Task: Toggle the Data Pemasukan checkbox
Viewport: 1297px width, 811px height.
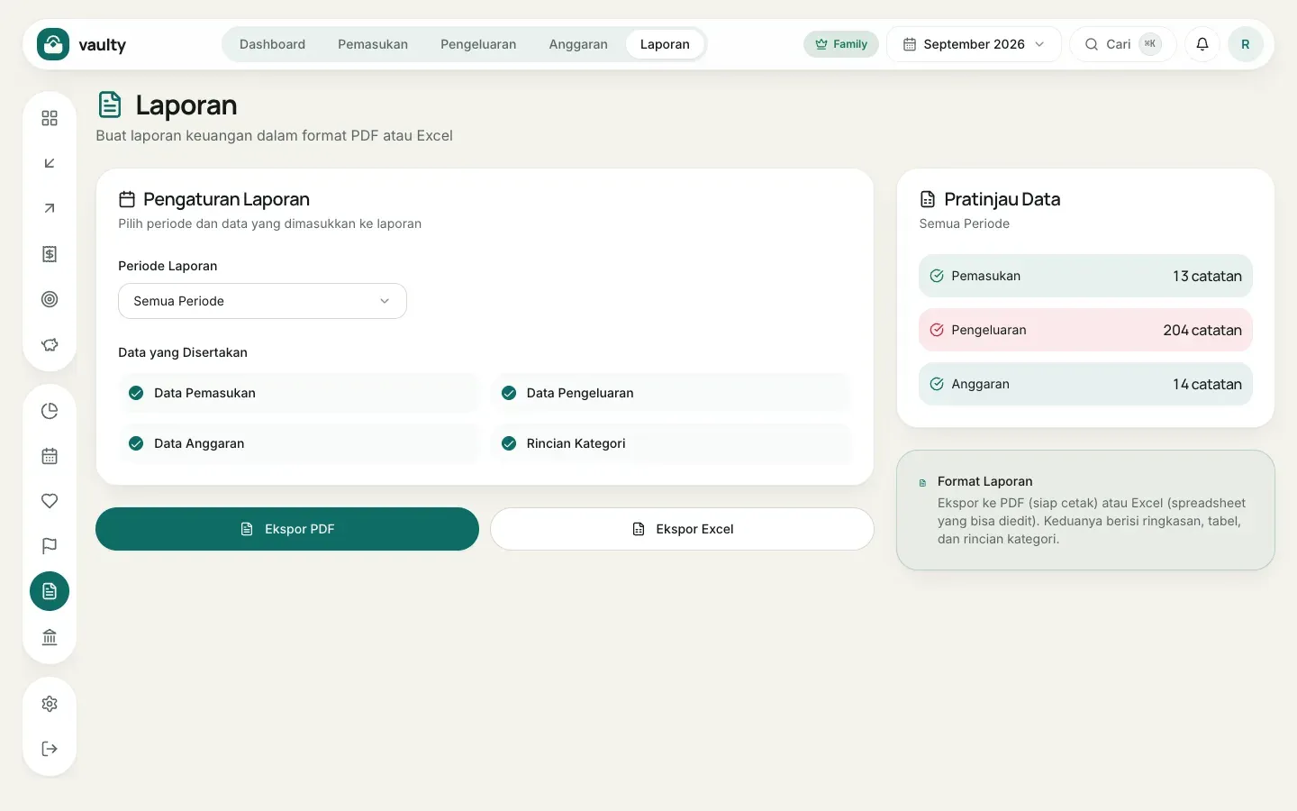Action: coord(136,393)
